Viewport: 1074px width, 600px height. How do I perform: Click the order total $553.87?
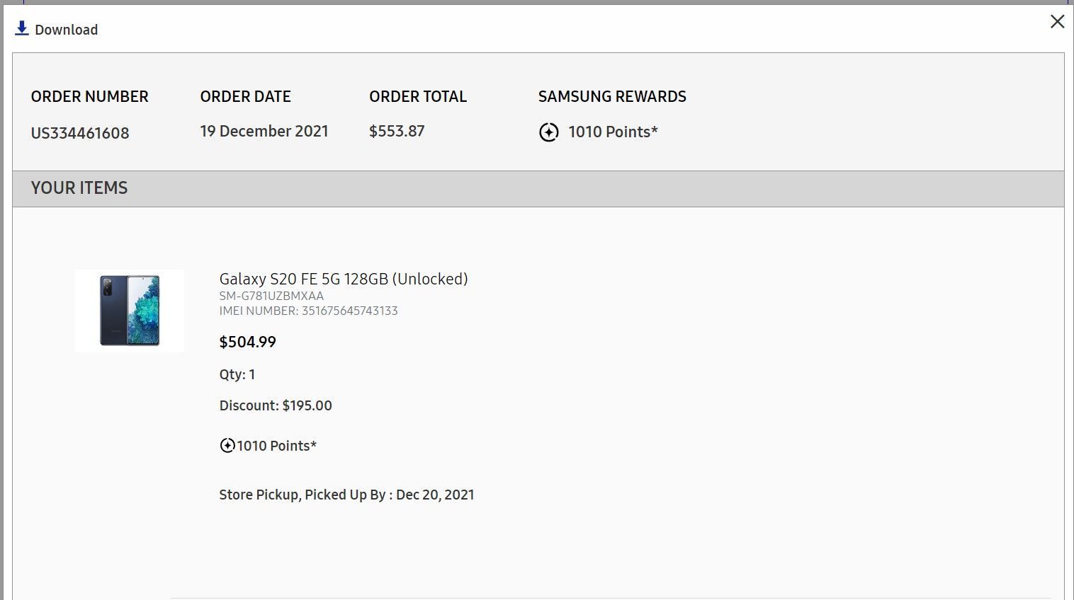pos(397,132)
